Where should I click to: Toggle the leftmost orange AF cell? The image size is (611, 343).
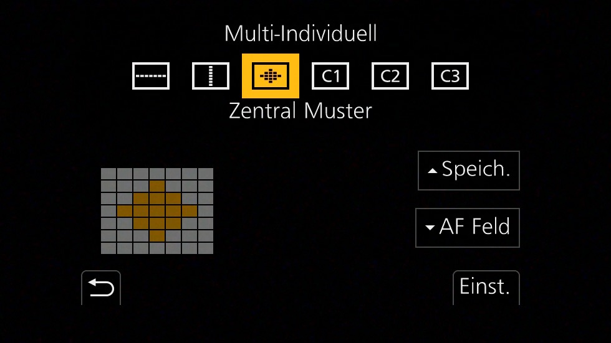tap(125, 211)
